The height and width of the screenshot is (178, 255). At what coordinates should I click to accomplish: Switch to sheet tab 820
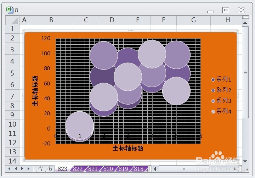point(108,169)
